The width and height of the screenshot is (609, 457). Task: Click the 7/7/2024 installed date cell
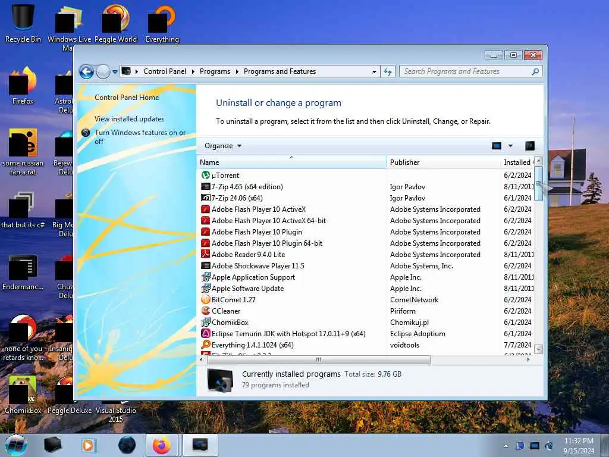click(x=517, y=345)
